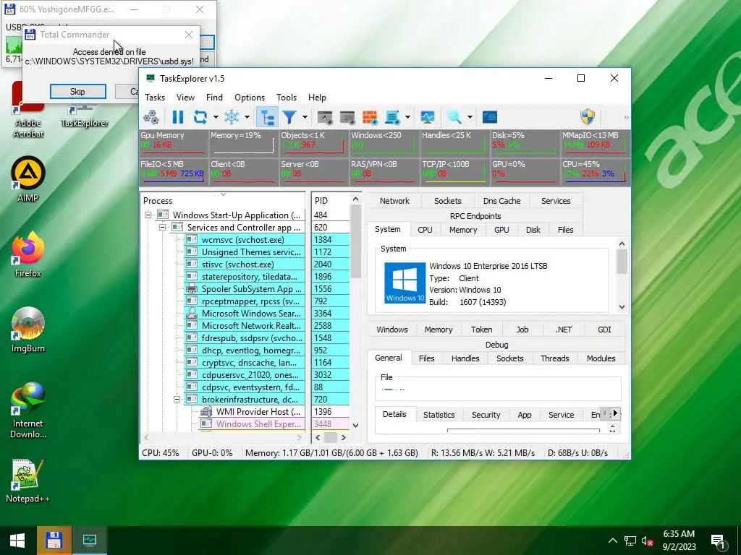Open the ImgBurn desktop shortcut
Image resolution: width=741 pixels, height=555 pixels.
click(28, 330)
